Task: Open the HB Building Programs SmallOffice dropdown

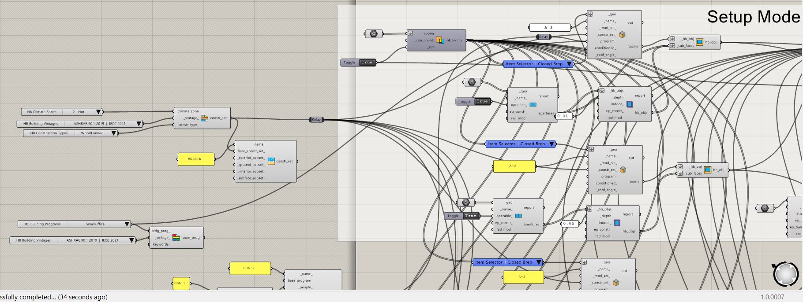Action: coord(127,224)
